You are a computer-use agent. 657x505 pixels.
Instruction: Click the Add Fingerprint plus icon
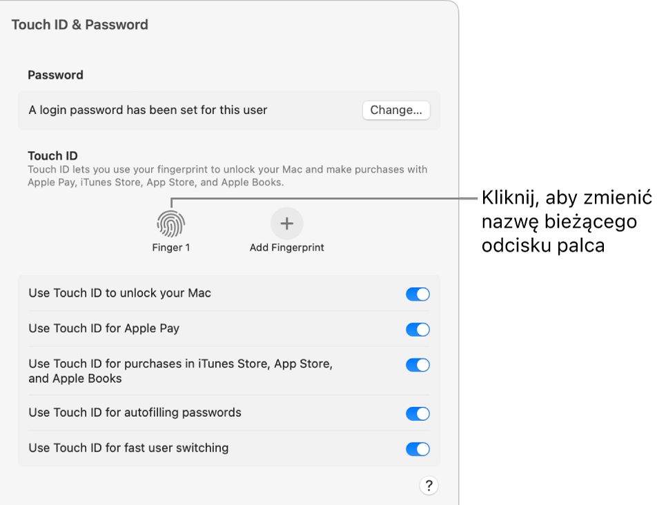(x=286, y=222)
